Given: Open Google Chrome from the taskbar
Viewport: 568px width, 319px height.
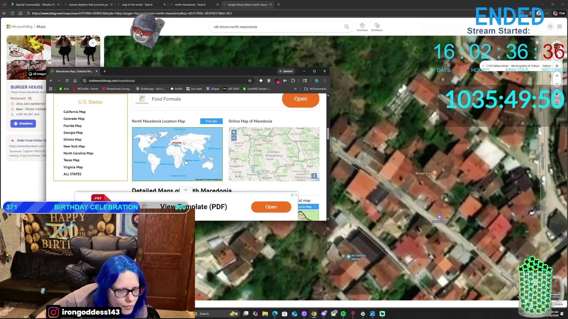Looking at the screenshot, I should [314, 314].
